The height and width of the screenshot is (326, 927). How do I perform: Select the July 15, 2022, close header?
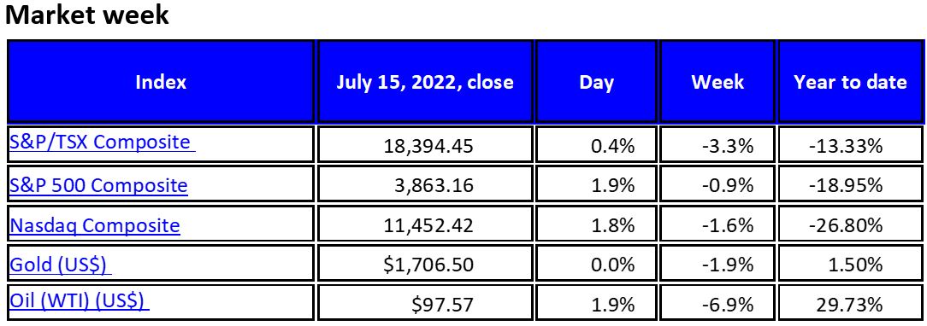click(425, 82)
